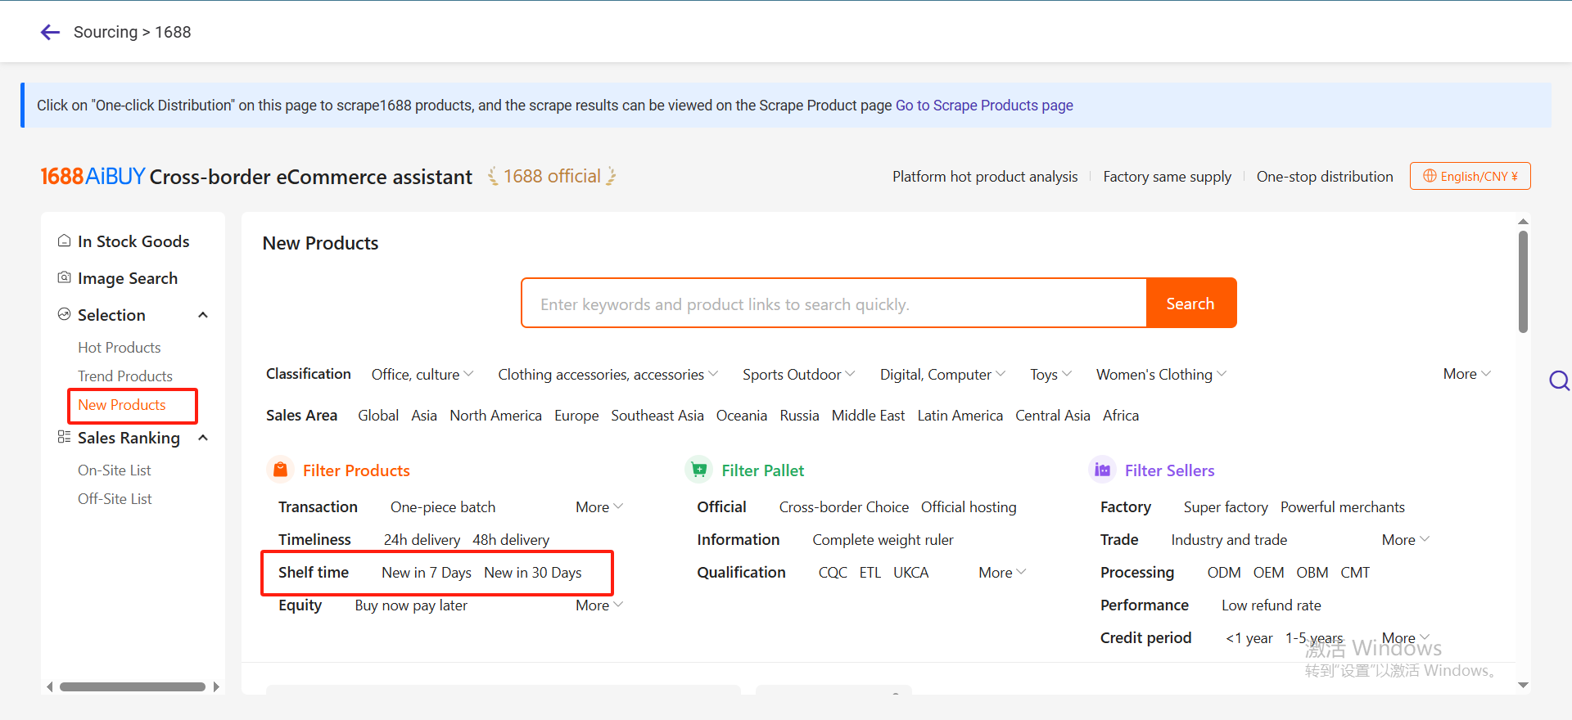
Task: Click the Filter Pallet cart icon
Action: pos(698,470)
